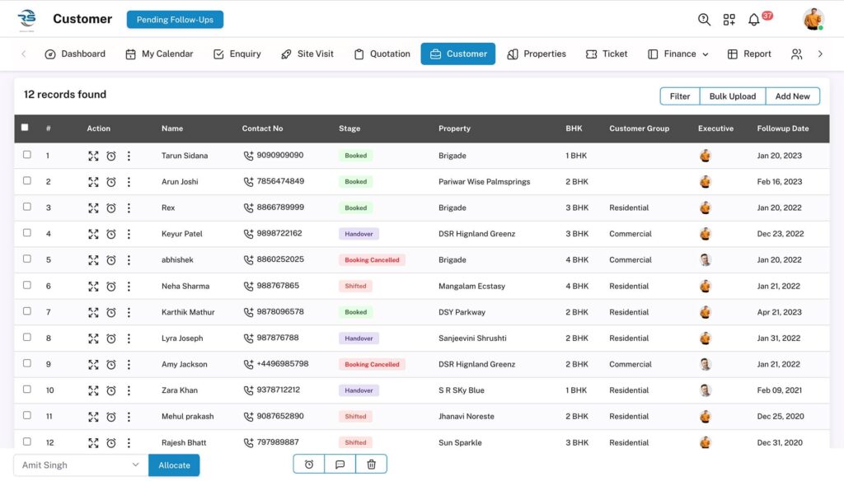
Task: Click bulk comment icon in bottom toolbar
Action: [340, 464]
